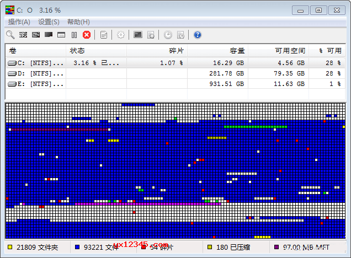Open settings via the gear icon

click(x=121, y=35)
